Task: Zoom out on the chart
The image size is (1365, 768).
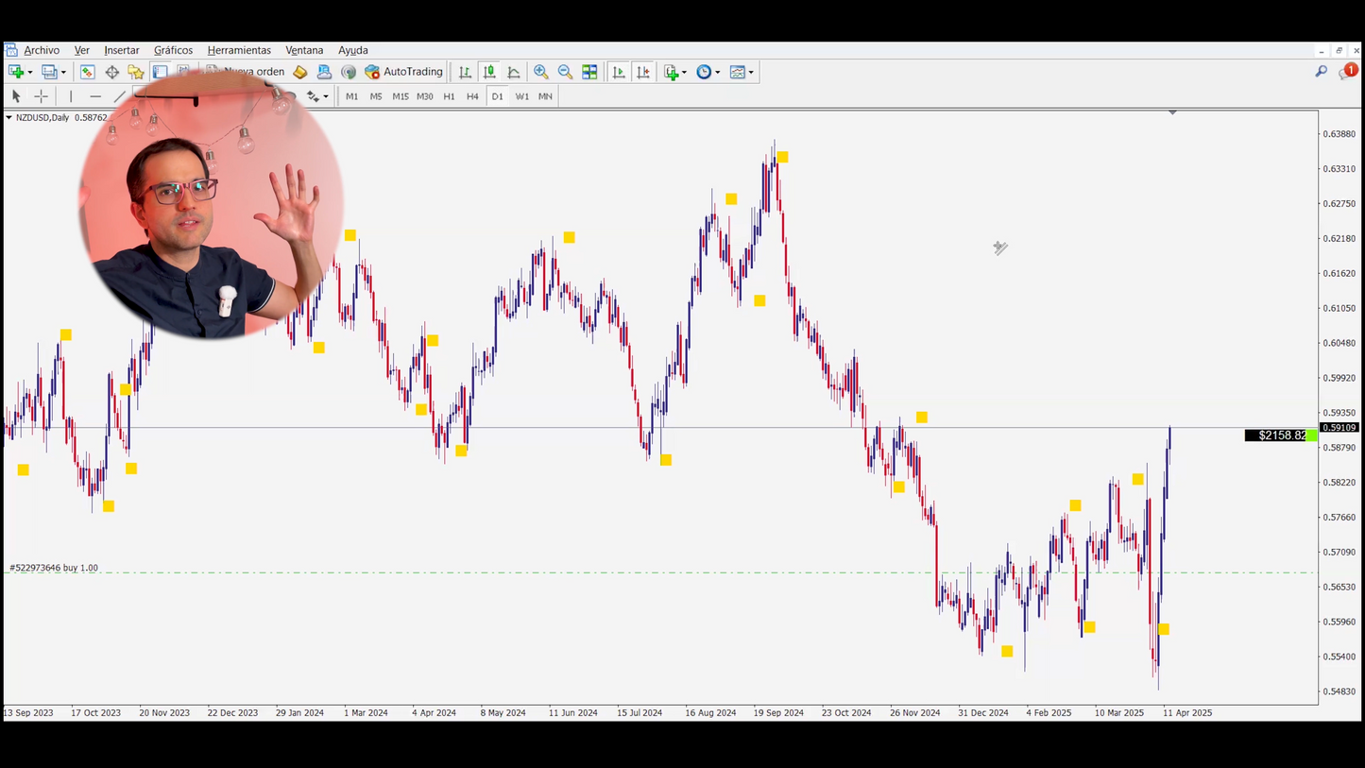Action: point(565,72)
